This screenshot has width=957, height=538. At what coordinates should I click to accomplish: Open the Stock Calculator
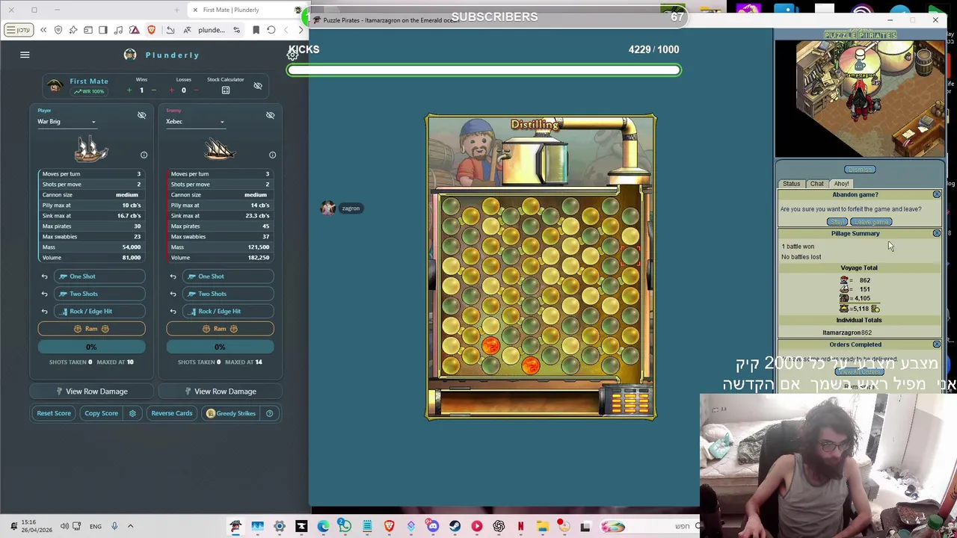[225, 90]
